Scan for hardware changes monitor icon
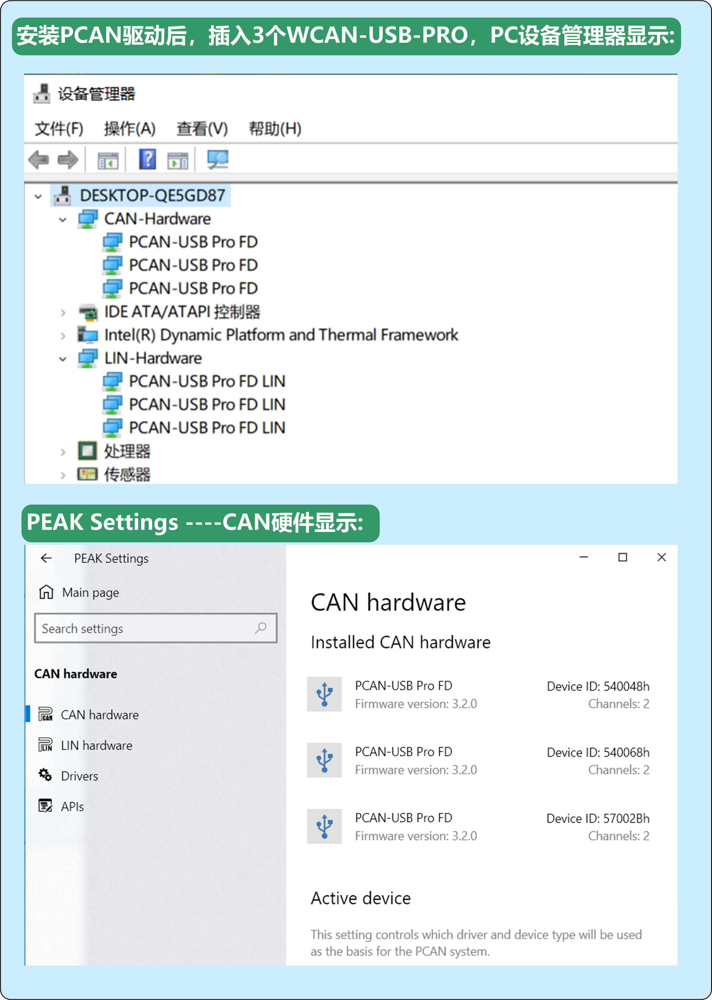 [218, 160]
